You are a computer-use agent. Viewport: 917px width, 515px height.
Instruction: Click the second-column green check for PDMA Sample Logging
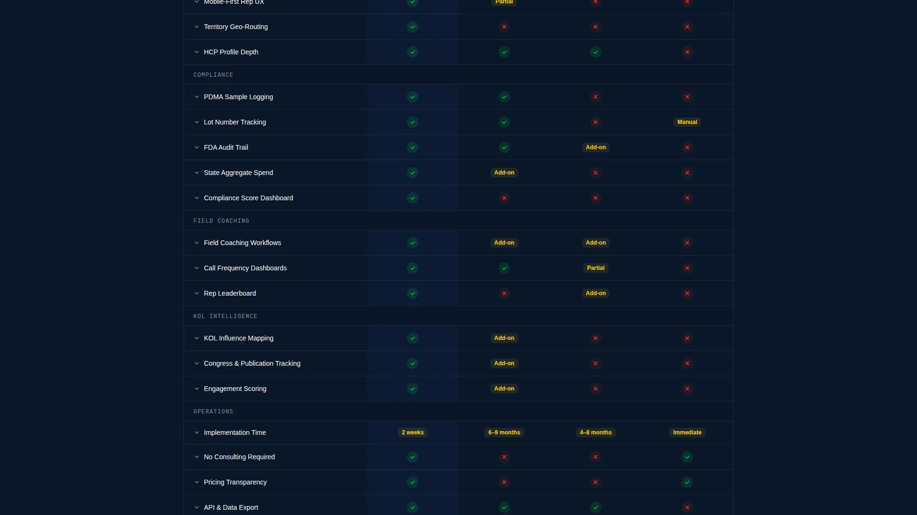pos(504,97)
